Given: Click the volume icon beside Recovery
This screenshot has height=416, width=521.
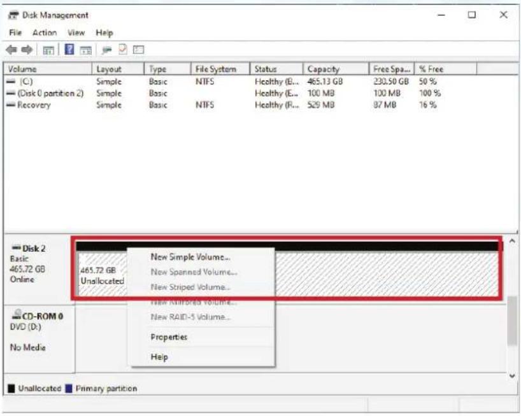Looking at the screenshot, I should [x=11, y=105].
